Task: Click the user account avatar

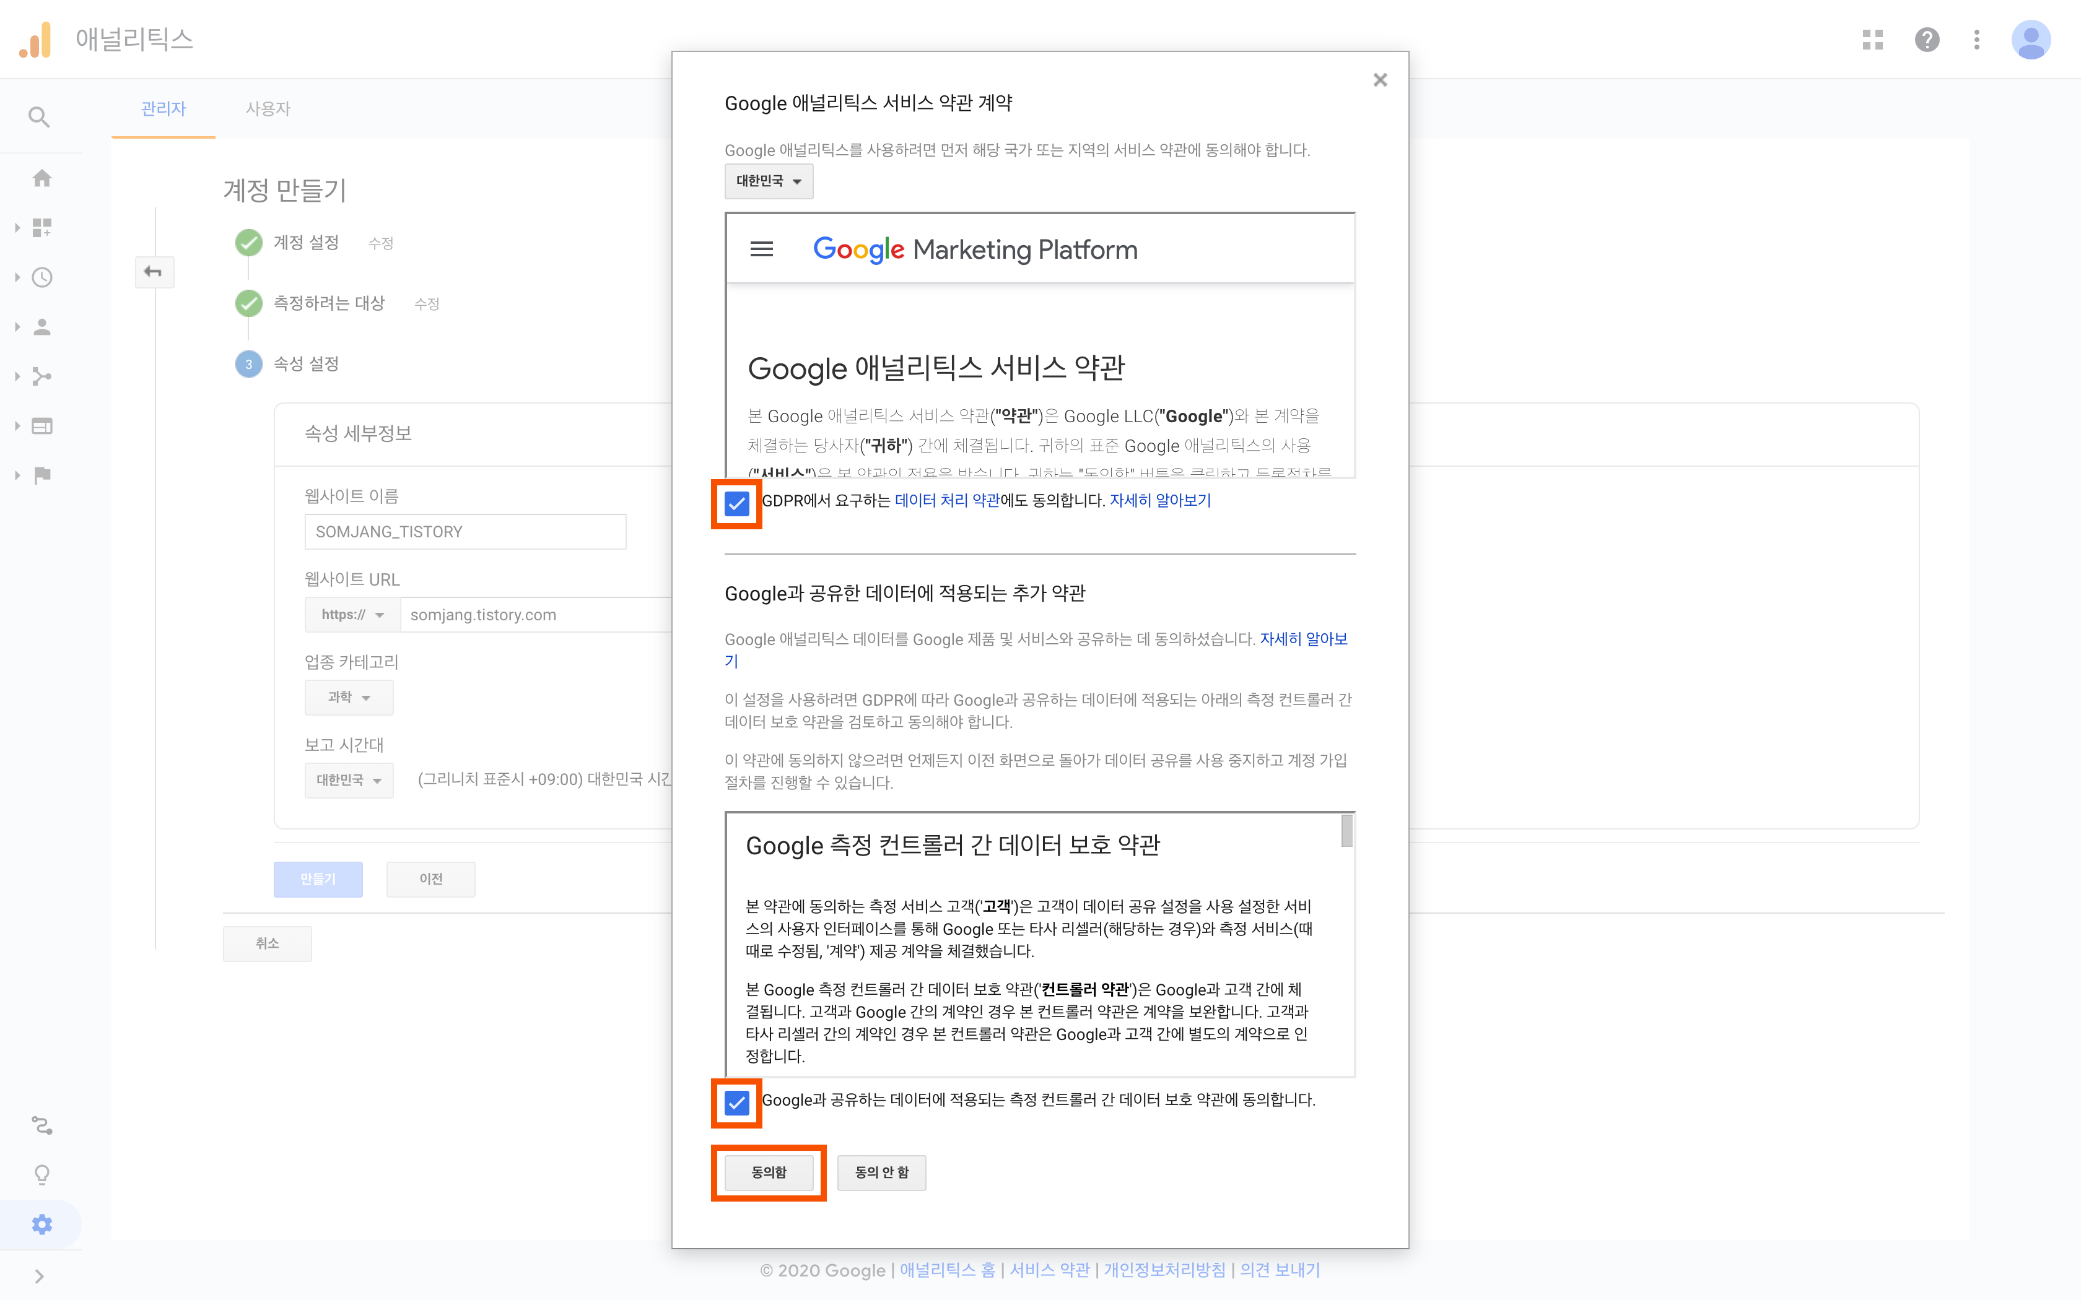Action: pos(2031,40)
